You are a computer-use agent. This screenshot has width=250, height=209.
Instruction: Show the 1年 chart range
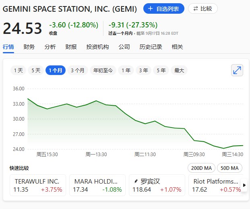(x=126, y=70)
